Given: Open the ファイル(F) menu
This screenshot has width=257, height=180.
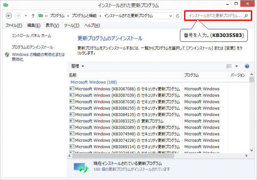Looking at the screenshot, I should coord(14,25).
